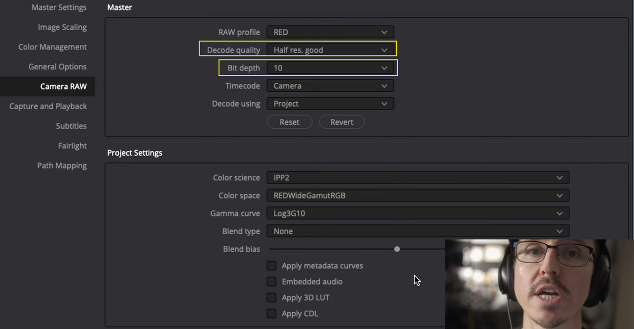Open the Color science IPP2 dropdown
Image resolution: width=634 pixels, height=329 pixels.
418,177
